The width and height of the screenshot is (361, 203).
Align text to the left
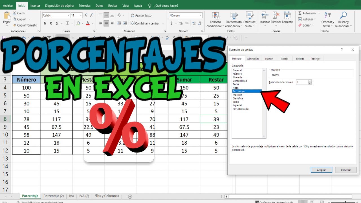click(100, 23)
